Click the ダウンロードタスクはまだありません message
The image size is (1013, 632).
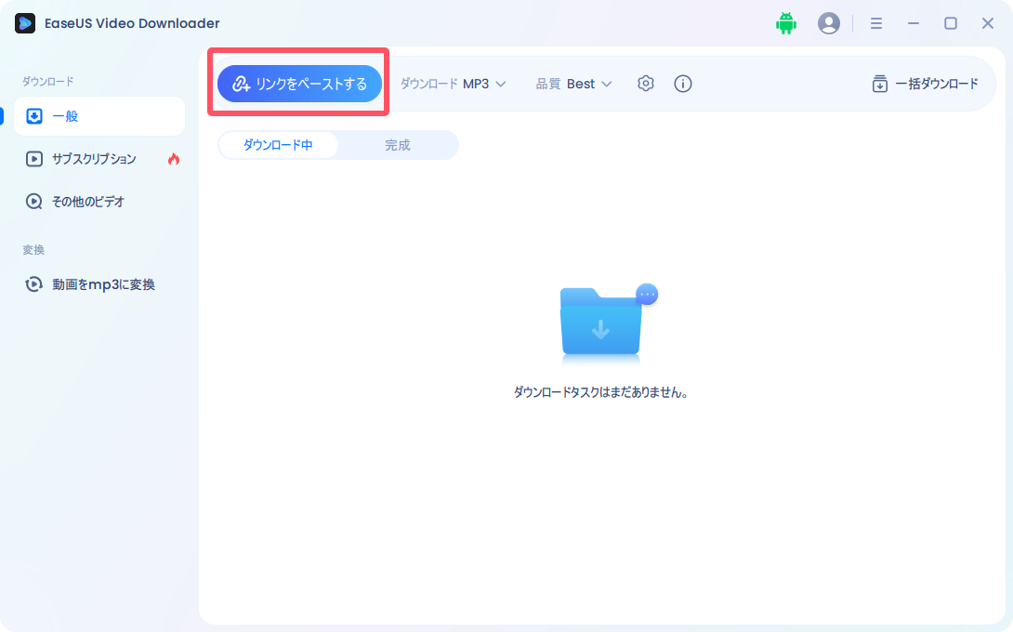pos(600,391)
